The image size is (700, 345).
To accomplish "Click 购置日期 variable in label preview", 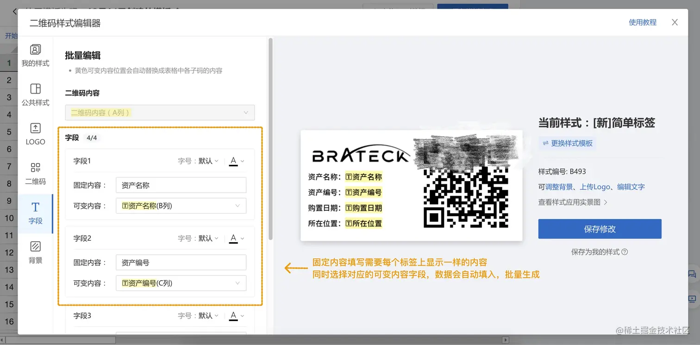I will tap(363, 208).
